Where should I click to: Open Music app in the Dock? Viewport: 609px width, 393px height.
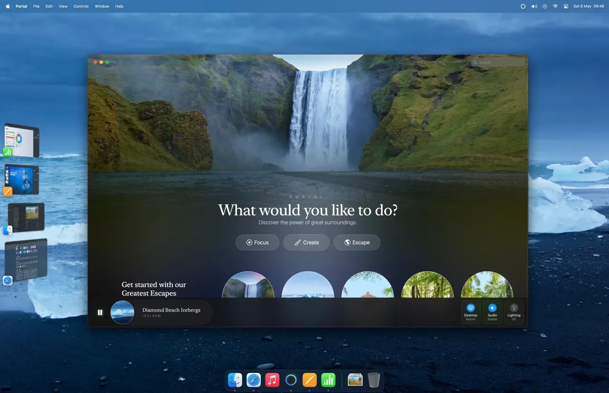click(272, 380)
